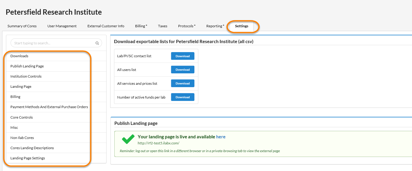The height and width of the screenshot is (171, 412).
Task: Download number of active funds per lab
Action: click(x=183, y=97)
